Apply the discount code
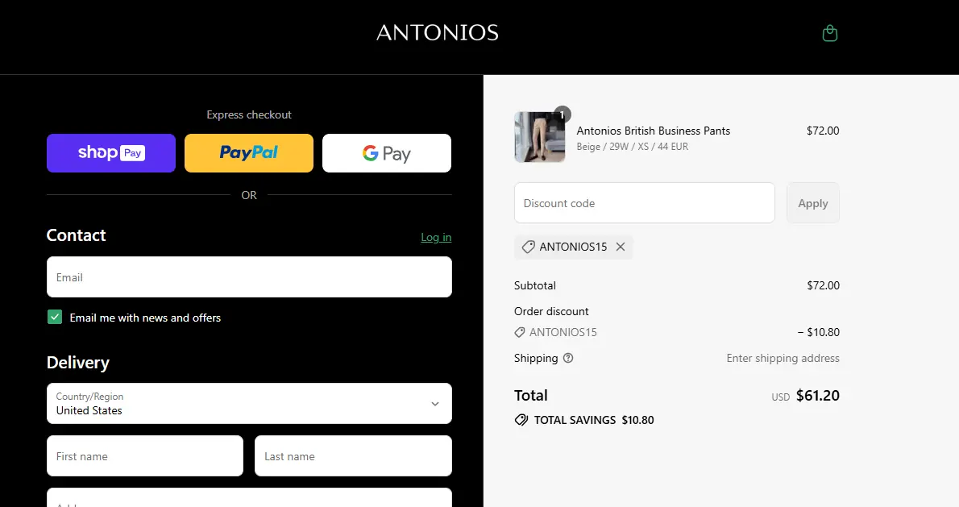 [813, 203]
